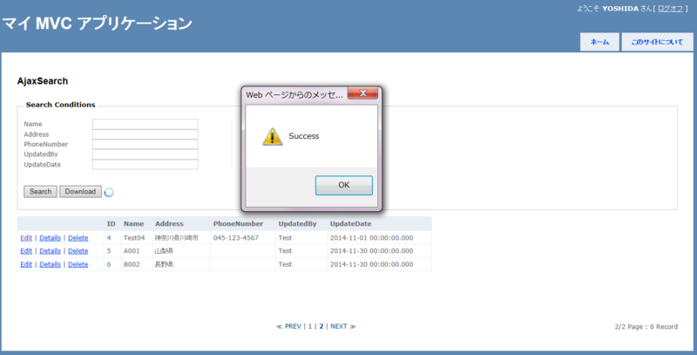
Task: View Details of the B002 record
Action: (x=51, y=264)
